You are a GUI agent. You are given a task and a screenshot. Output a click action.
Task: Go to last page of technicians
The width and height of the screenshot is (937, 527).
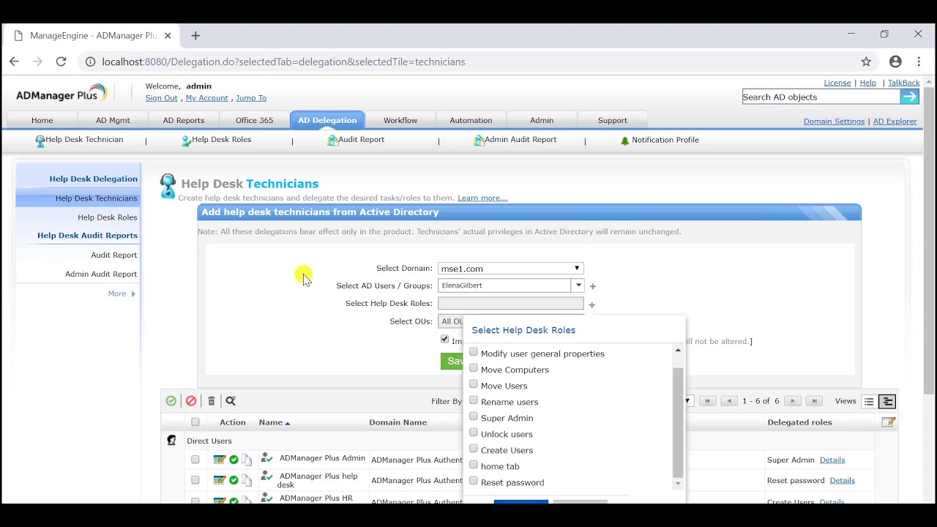pyautogui.click(x=814, y=401)
